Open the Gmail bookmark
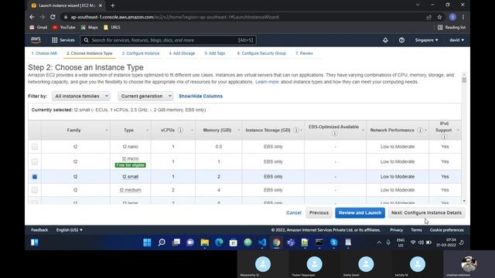495x278 pixels. 38,28
